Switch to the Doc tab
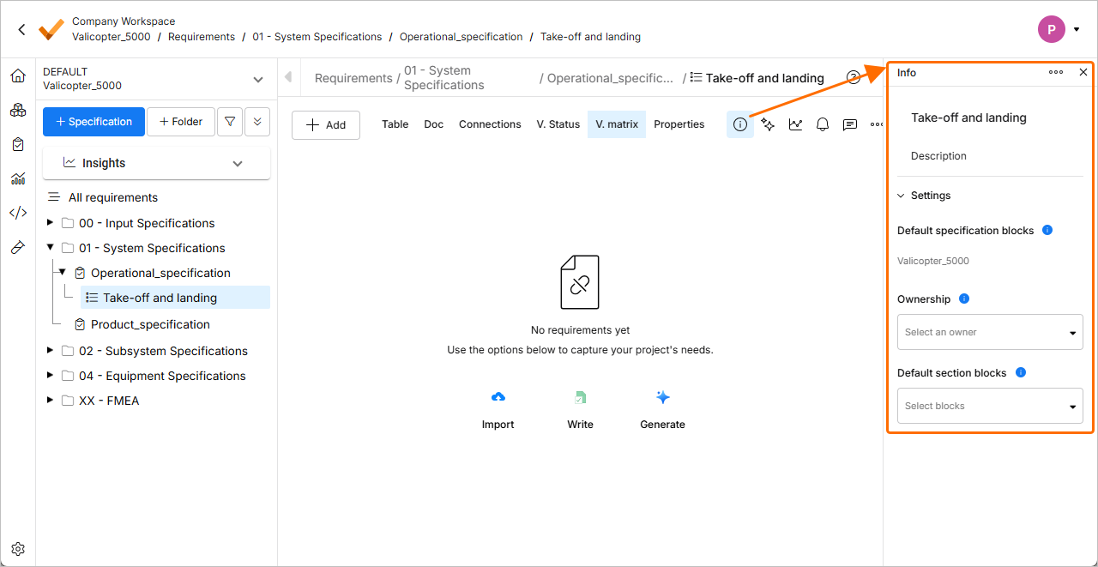 pyautogui.click(x=434, y=124)
